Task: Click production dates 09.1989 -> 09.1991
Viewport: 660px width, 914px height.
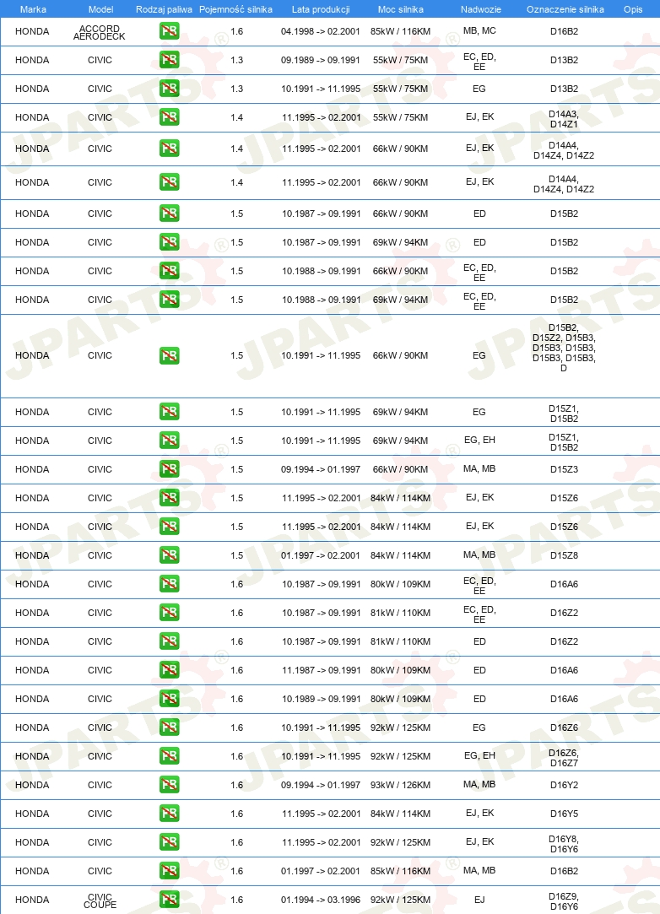Action: tap(321, 60)
